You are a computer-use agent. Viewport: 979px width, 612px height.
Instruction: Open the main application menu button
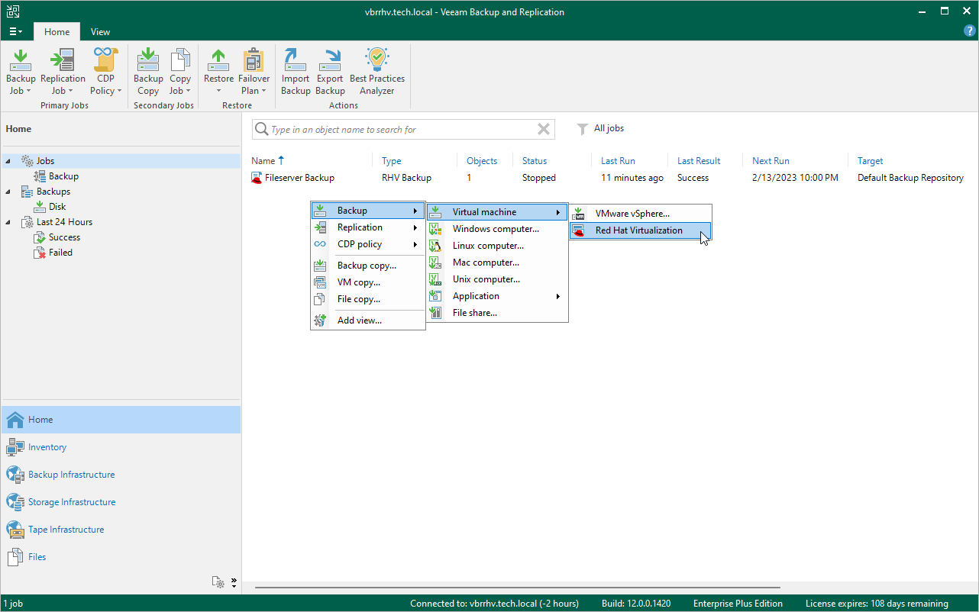[15, 31]
